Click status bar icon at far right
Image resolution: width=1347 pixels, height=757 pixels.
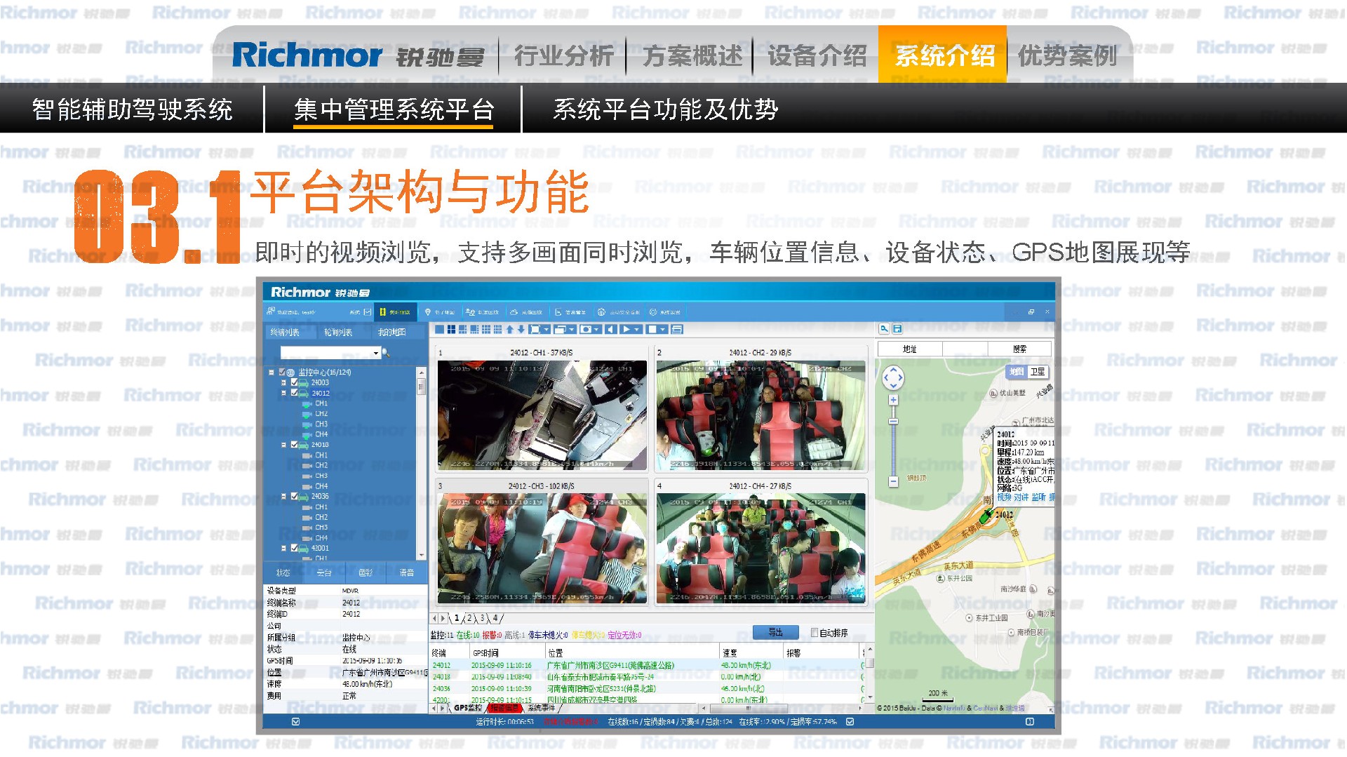(1030, 721)
